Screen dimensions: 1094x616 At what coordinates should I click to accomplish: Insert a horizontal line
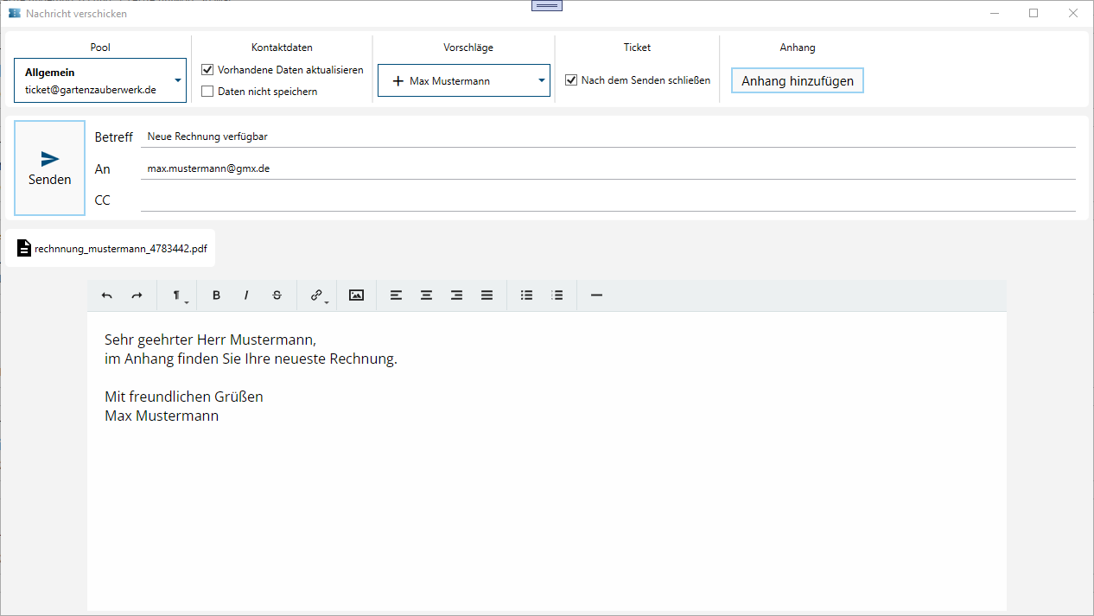(596, 295)
